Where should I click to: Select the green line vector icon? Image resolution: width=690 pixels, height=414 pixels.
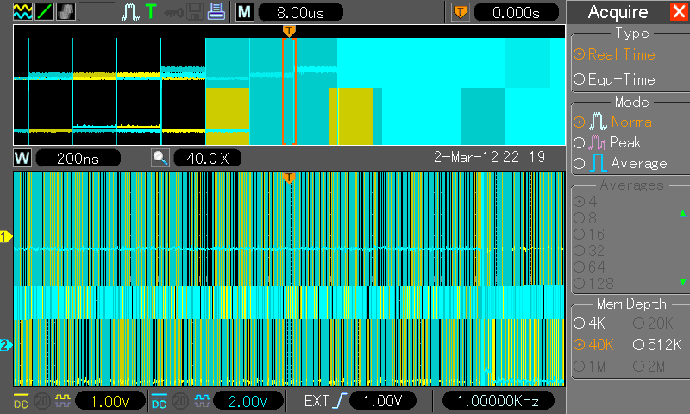coord(44,11)
